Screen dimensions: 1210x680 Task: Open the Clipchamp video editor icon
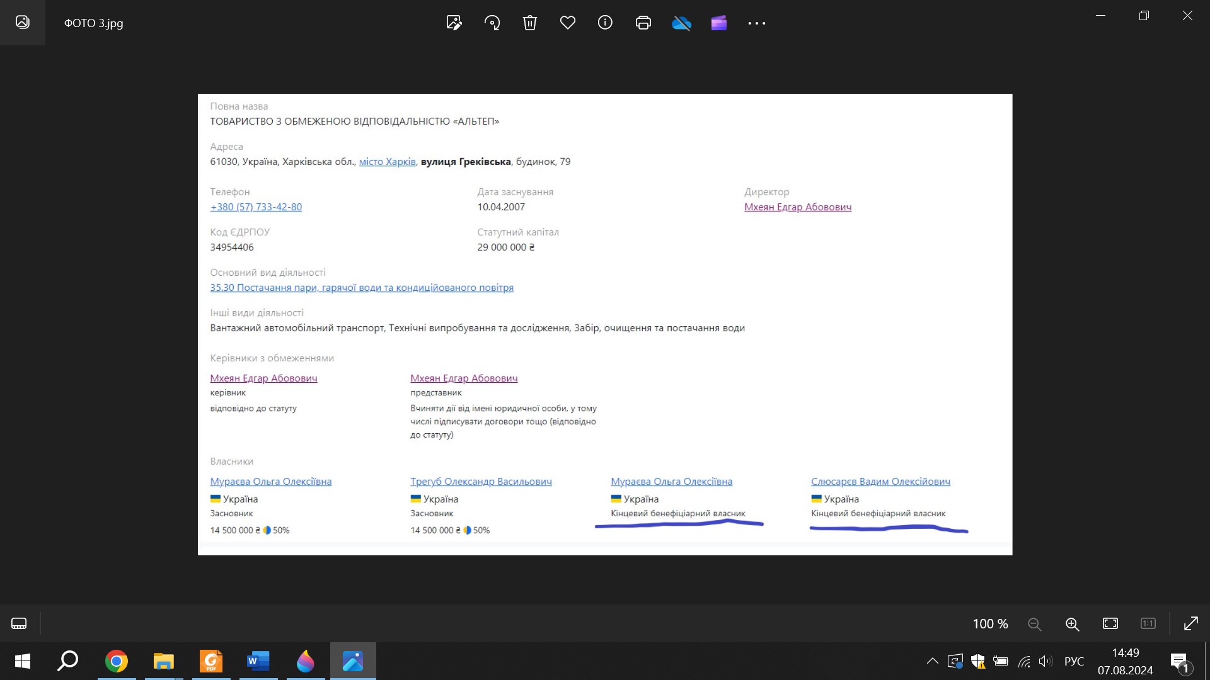coord(719,23)
